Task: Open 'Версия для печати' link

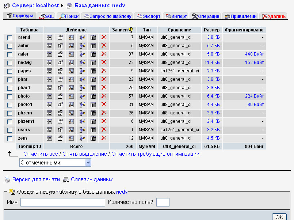Action: click(36, 179)
